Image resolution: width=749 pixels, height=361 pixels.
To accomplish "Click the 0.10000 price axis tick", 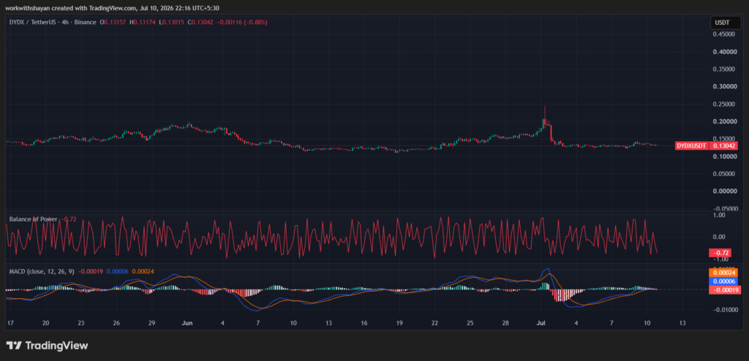I will [724, 156].
